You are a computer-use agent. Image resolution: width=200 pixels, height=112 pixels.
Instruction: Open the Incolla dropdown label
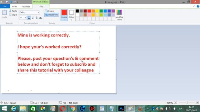(4, 17)
